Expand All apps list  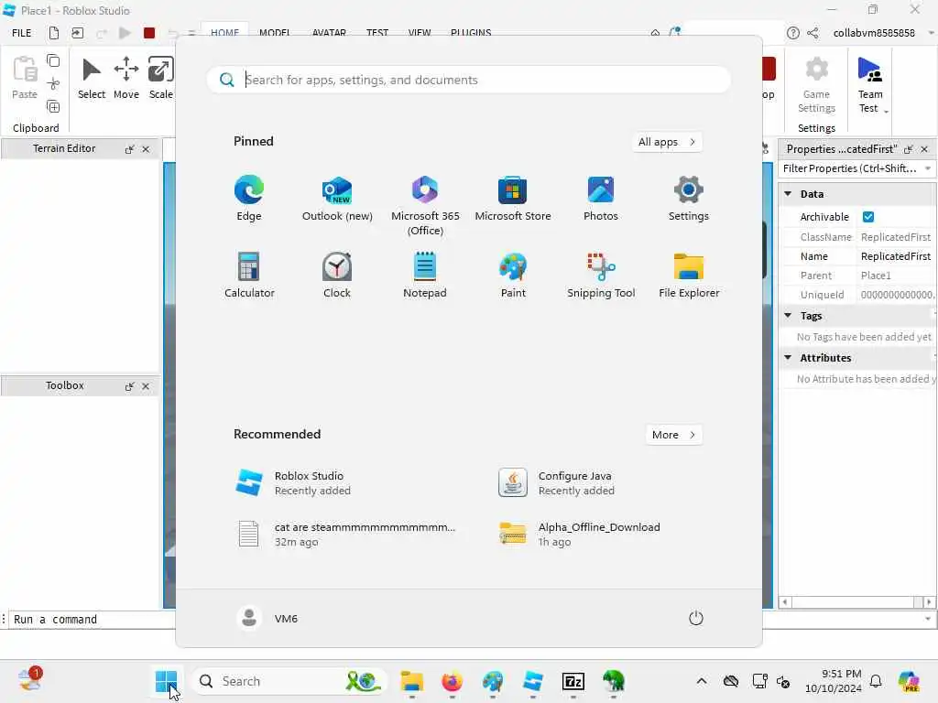point(667,142)
